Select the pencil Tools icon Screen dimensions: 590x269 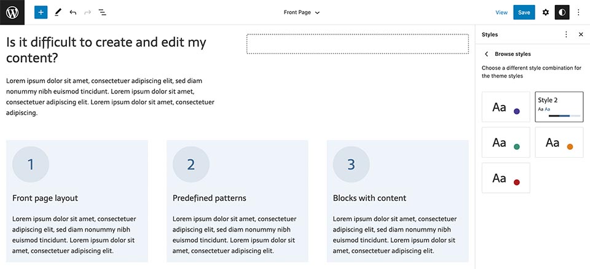click(x=58, y=12)
